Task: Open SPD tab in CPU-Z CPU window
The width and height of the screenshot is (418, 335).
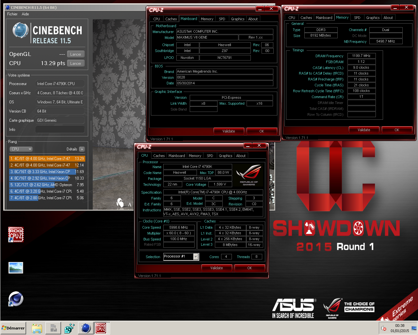Action: [x=210, y=156]
